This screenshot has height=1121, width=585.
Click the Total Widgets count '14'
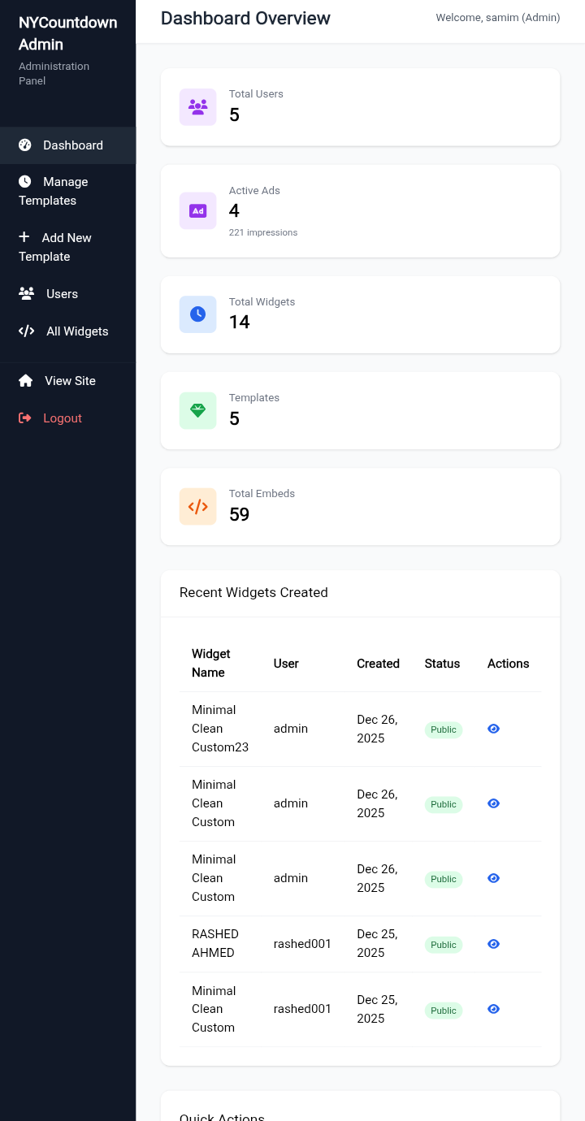coord(240,322)
